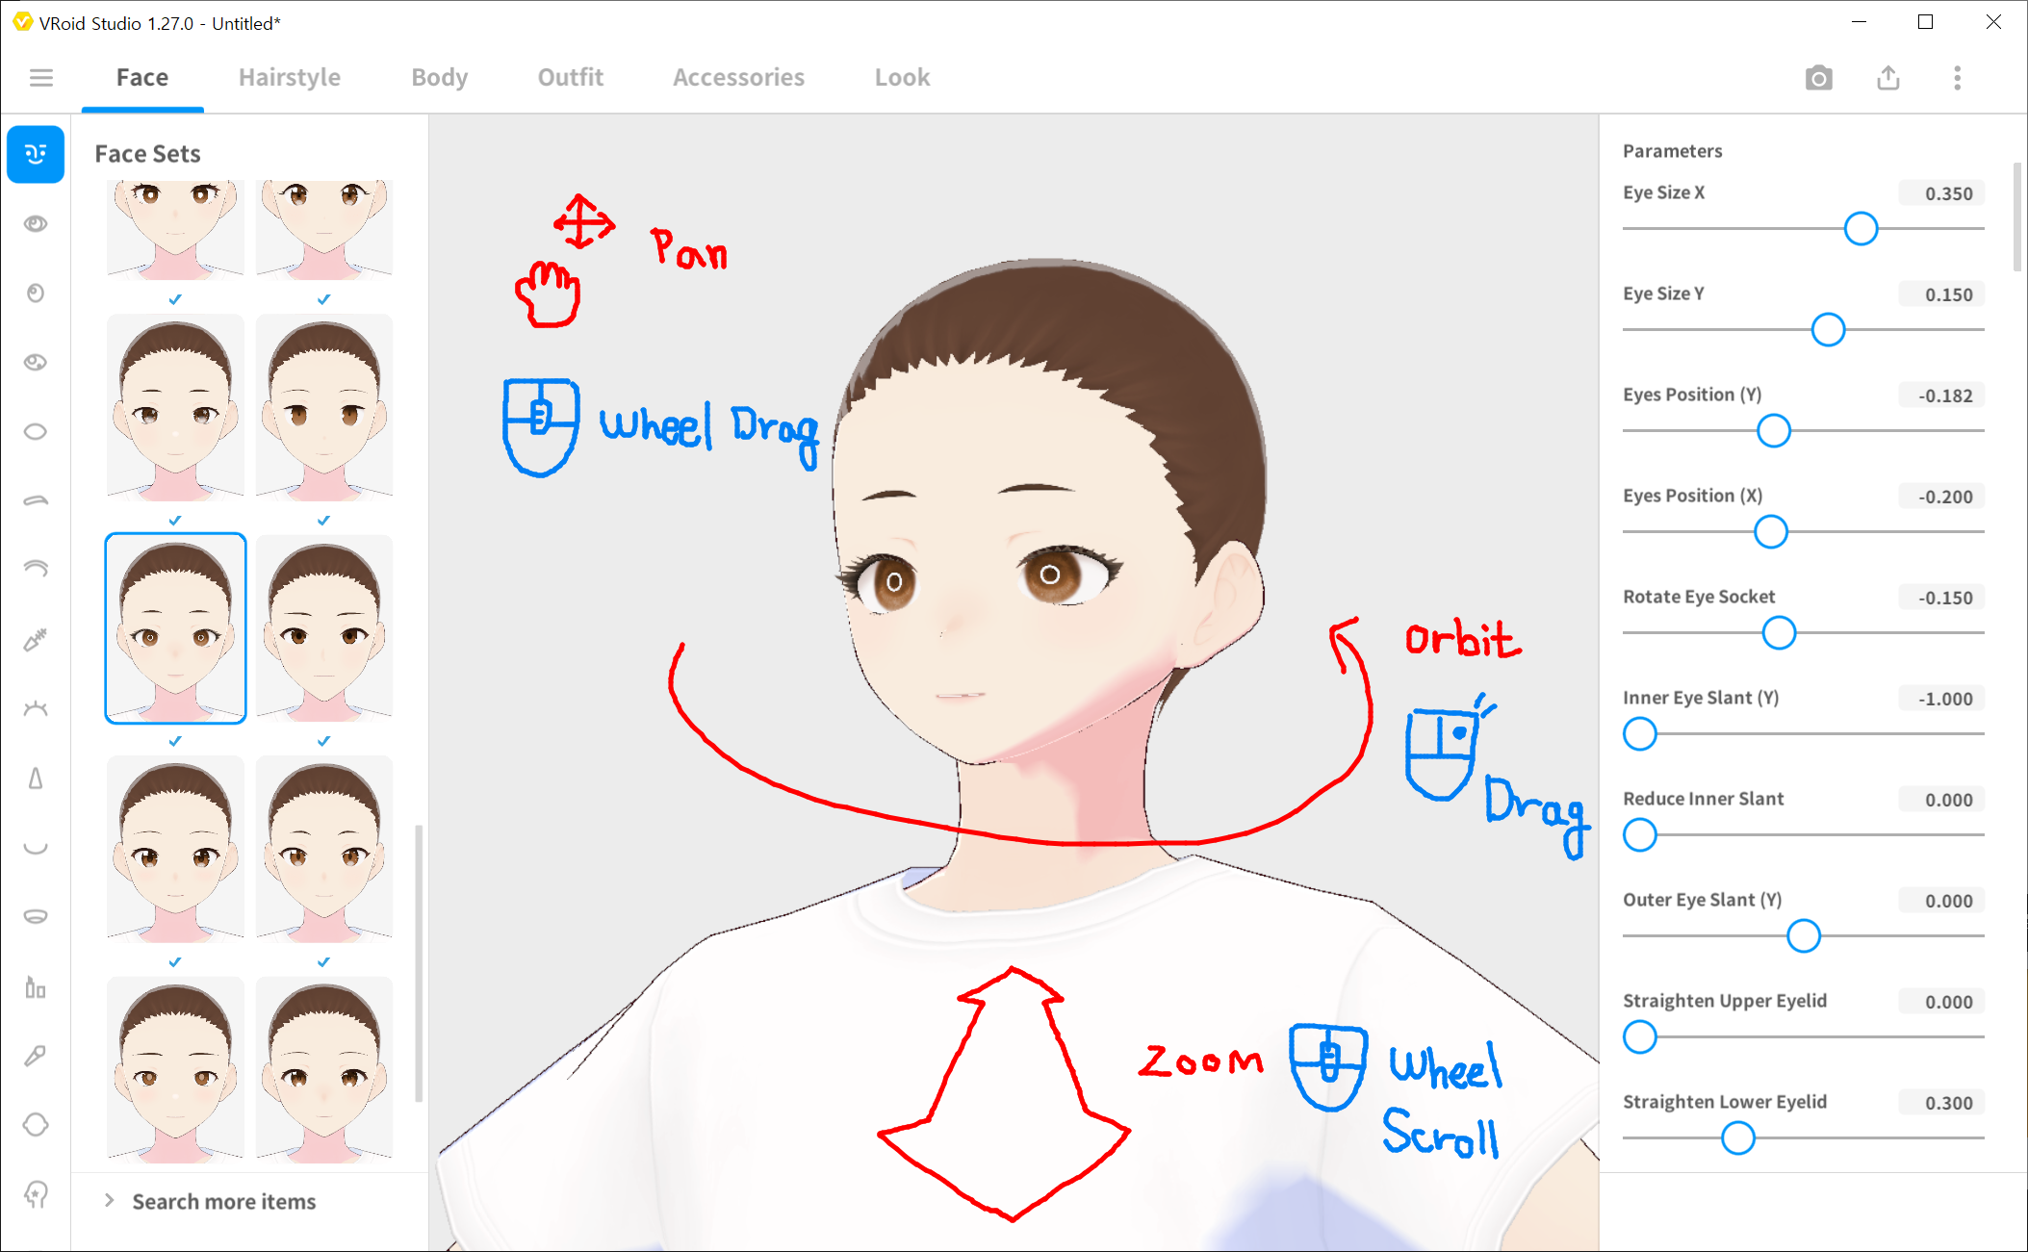Switch to the Hairstyle tab

[289, 78]
